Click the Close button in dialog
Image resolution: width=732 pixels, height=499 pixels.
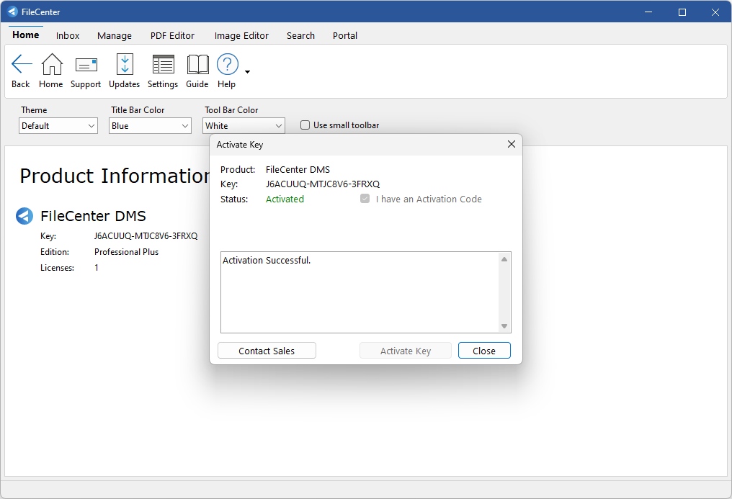coord(484,351)
